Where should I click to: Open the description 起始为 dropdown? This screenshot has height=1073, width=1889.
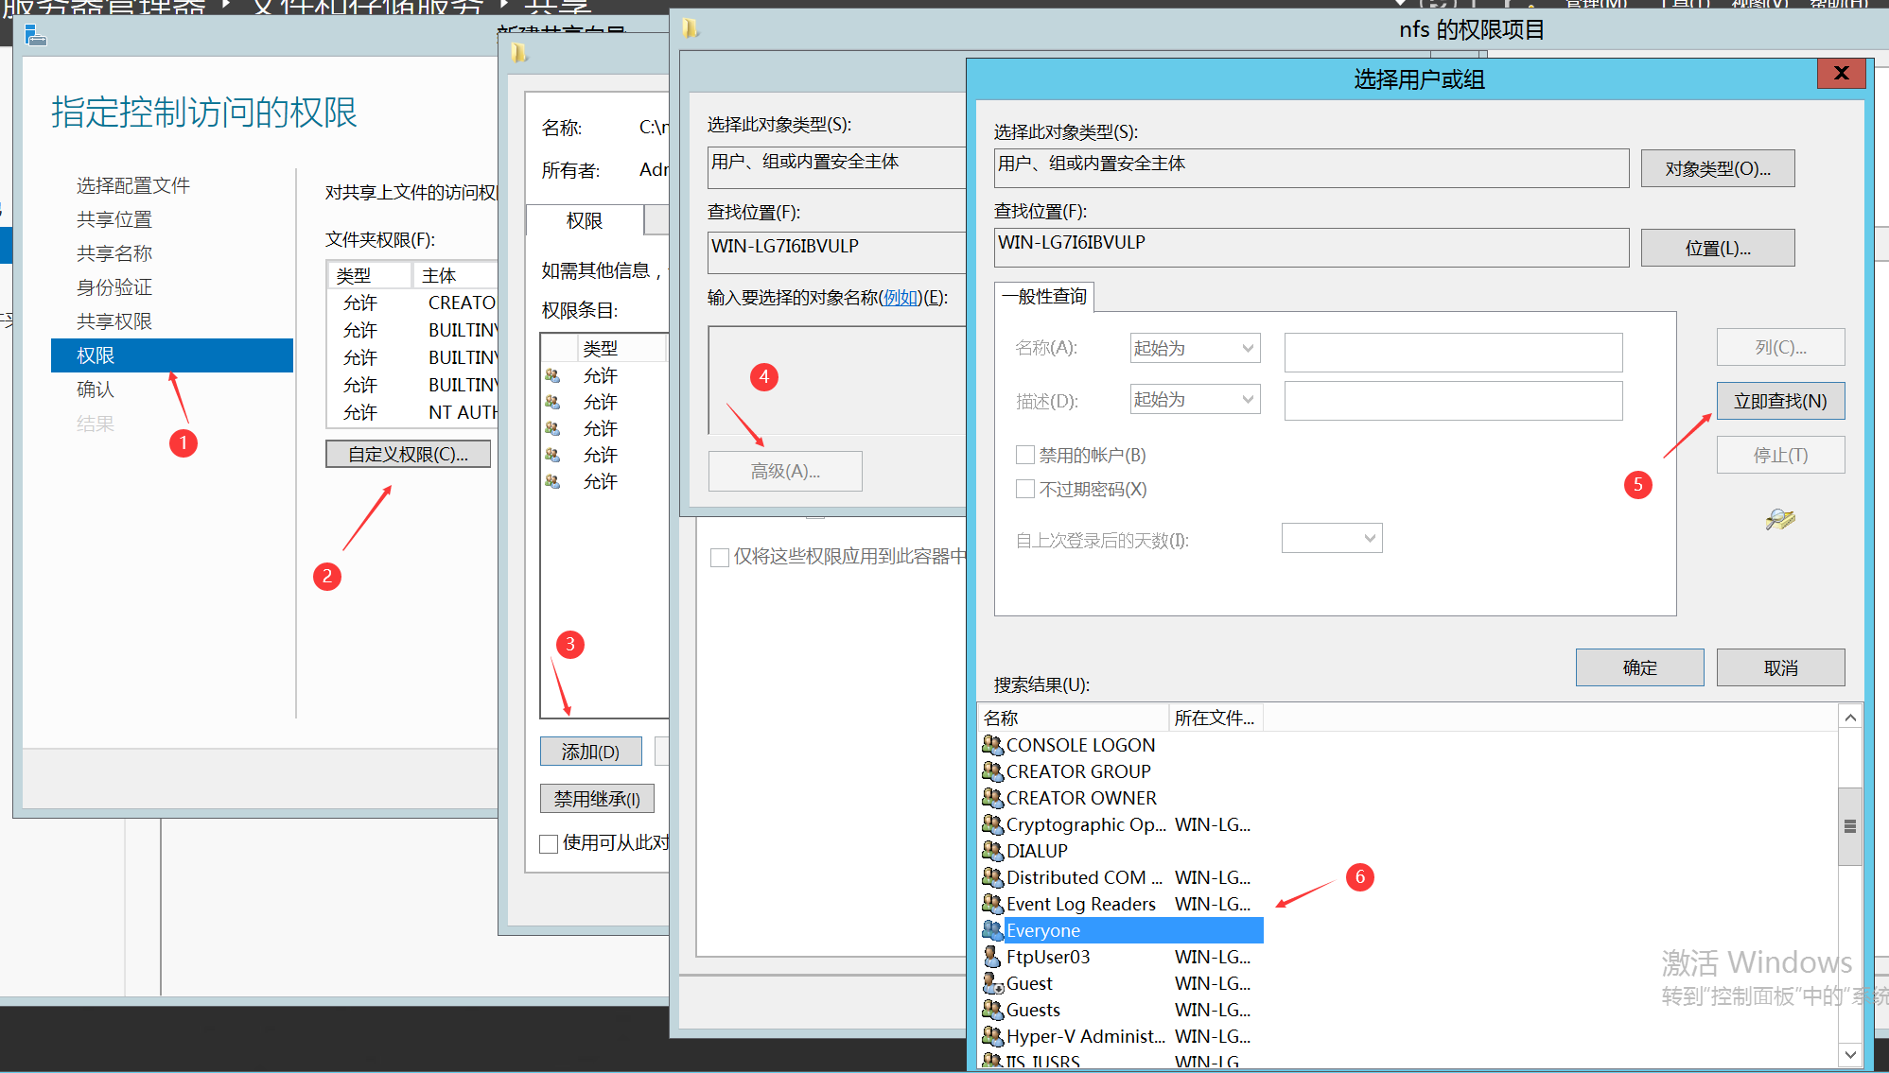1196,399
